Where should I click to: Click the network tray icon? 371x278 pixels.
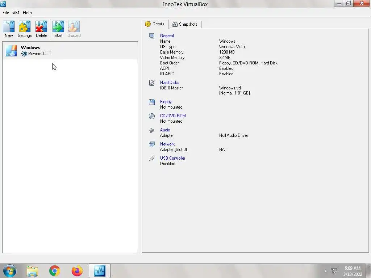point(334,271)
